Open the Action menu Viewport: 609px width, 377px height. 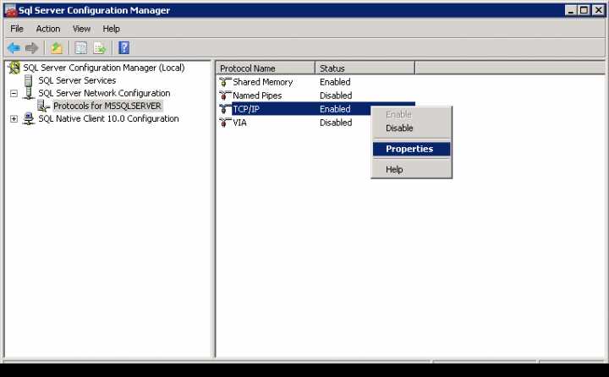[48, 29]
